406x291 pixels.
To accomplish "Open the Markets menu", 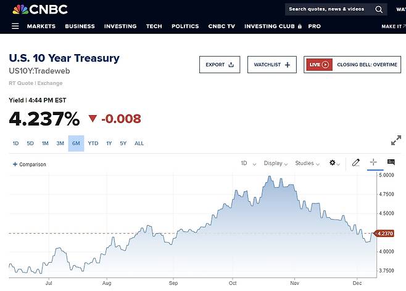I will pyautogui.click(x=41, y=26).
